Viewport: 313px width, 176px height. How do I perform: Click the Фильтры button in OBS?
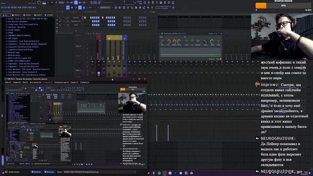[x=49, y=172]
